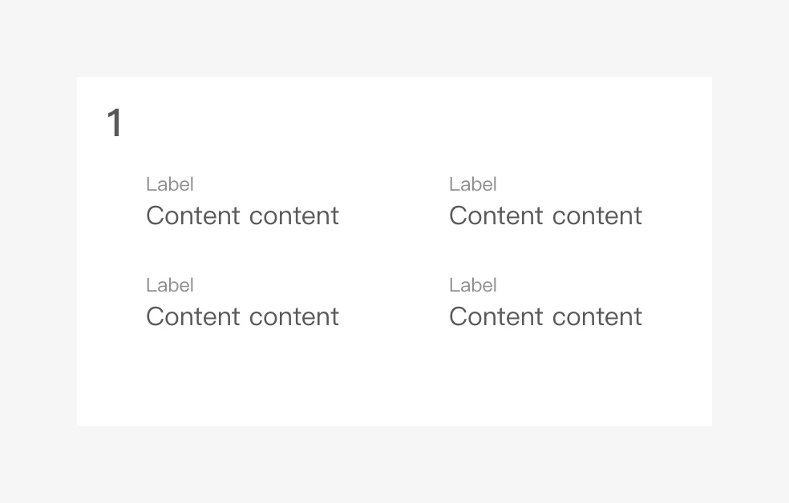Select the upper-right "Content content" value
The image size is (789, 503).
545,215
